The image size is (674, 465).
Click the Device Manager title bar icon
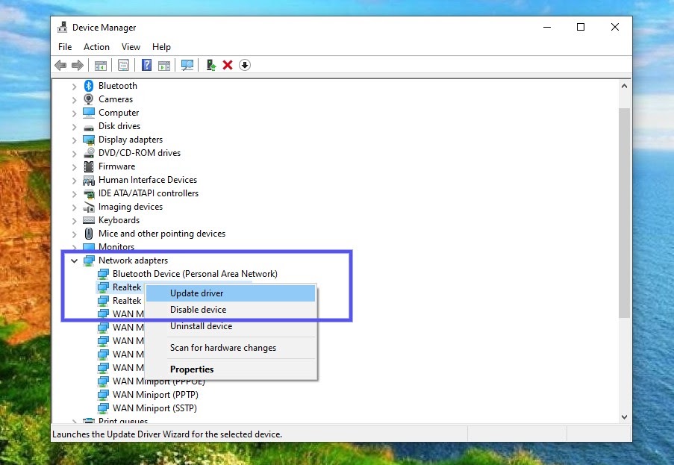click(63, 27)
